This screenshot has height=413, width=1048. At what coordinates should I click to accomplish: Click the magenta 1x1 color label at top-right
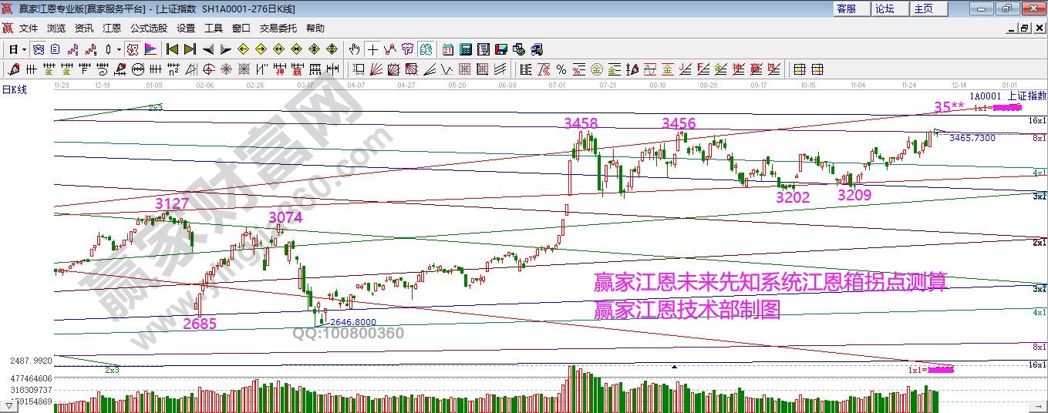1007,108
